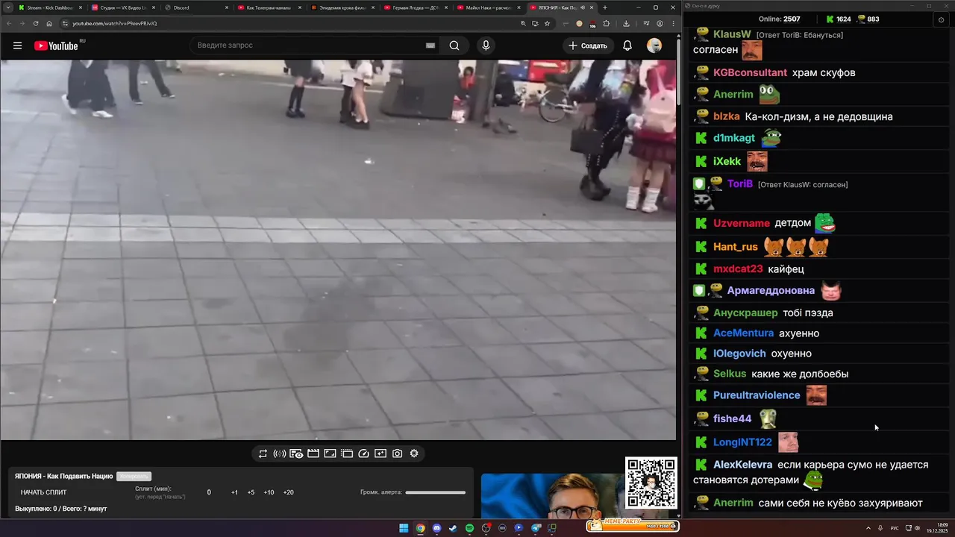Open Steam from the taskbar
The image size is (955, 537).
tap(453, 528)
